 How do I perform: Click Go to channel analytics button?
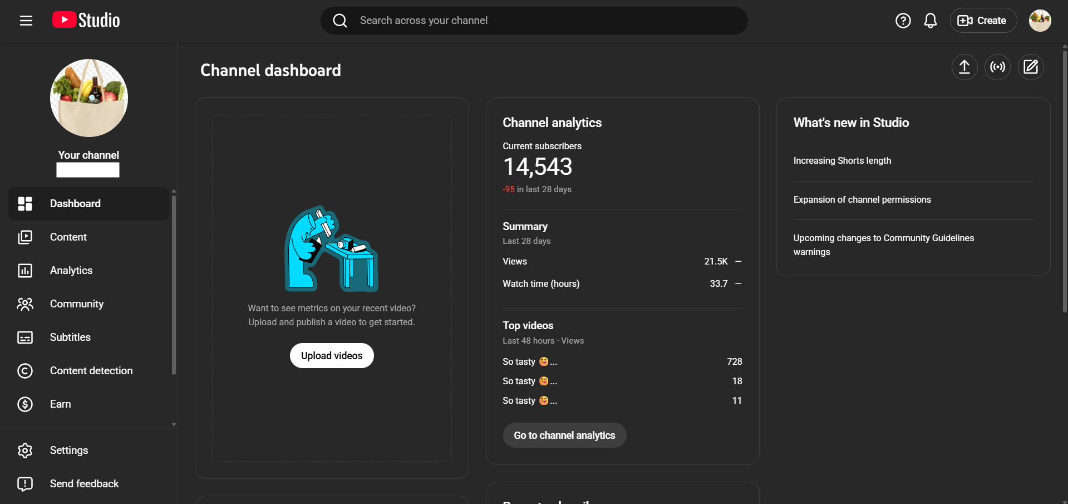[564, 436]
